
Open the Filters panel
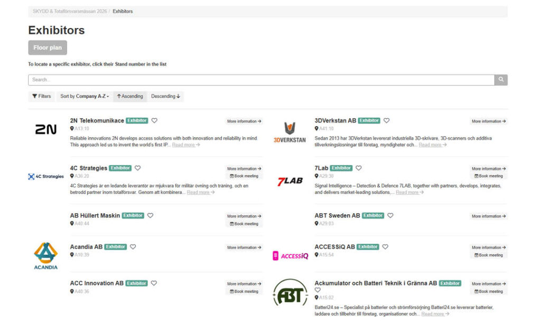tap(41, 97)
